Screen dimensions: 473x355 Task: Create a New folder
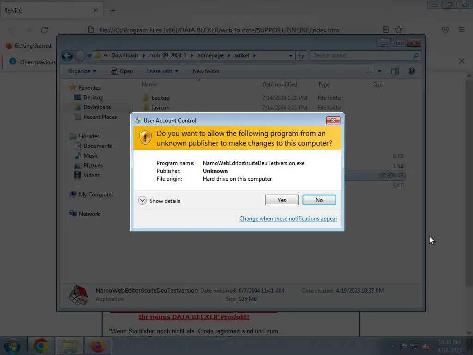pos(206,71)
